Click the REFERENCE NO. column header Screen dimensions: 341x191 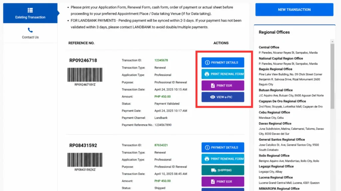click(x=81, y=43)
